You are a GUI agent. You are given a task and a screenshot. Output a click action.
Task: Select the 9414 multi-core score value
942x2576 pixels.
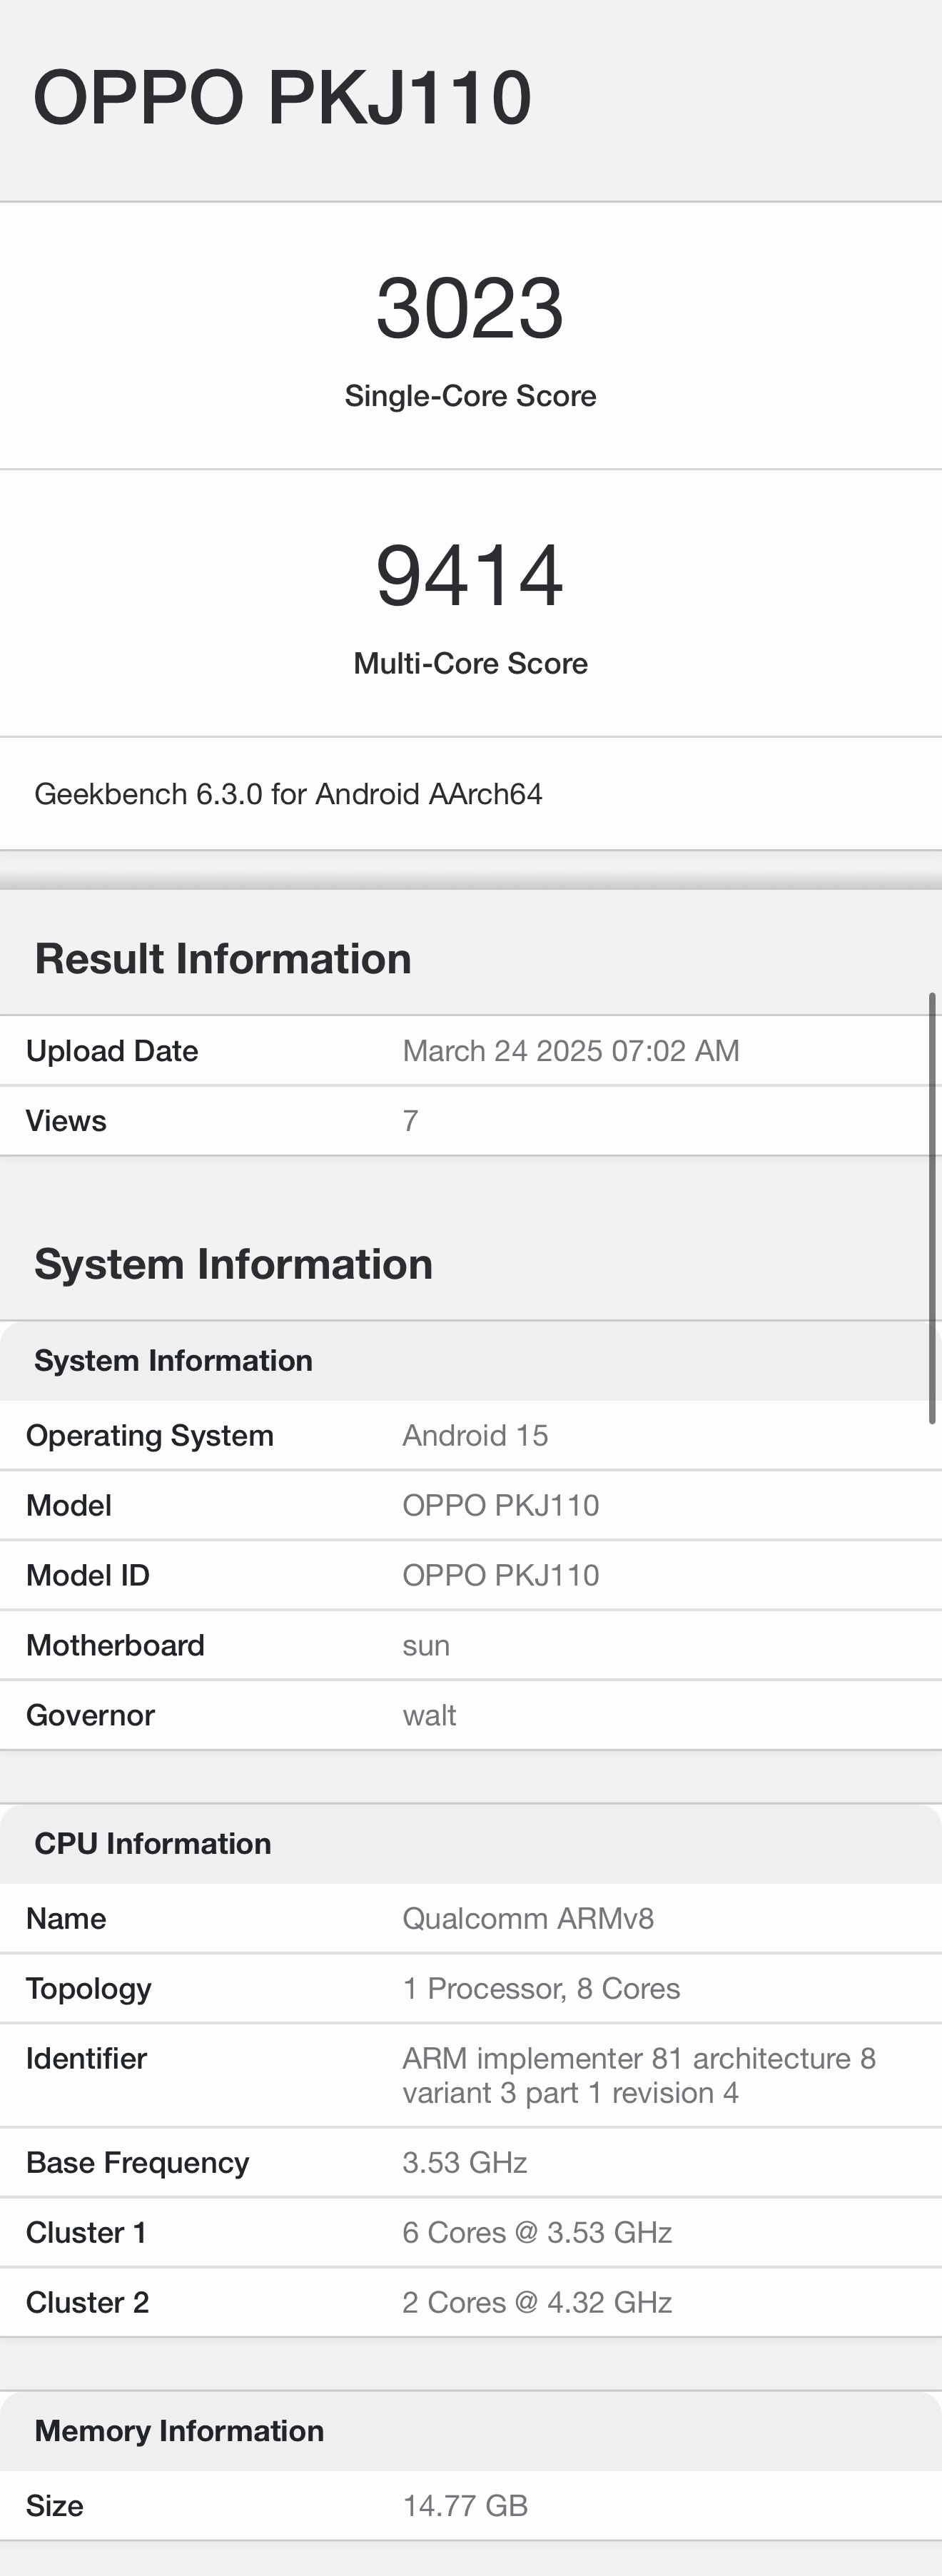coord(470,575)
